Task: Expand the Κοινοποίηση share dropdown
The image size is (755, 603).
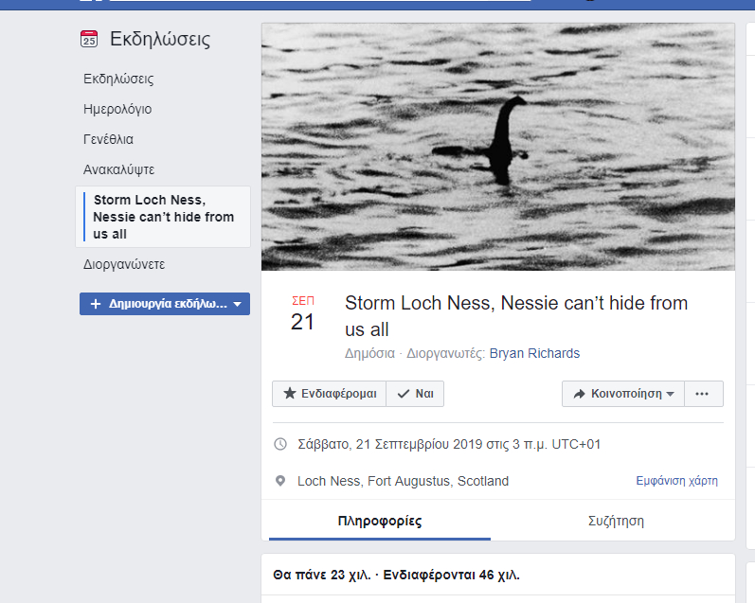Action: click(x=623, y=394)
